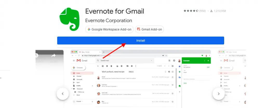The image size is (266, 108).
Task: Click back arrow above the email thread
Action: 98,66
